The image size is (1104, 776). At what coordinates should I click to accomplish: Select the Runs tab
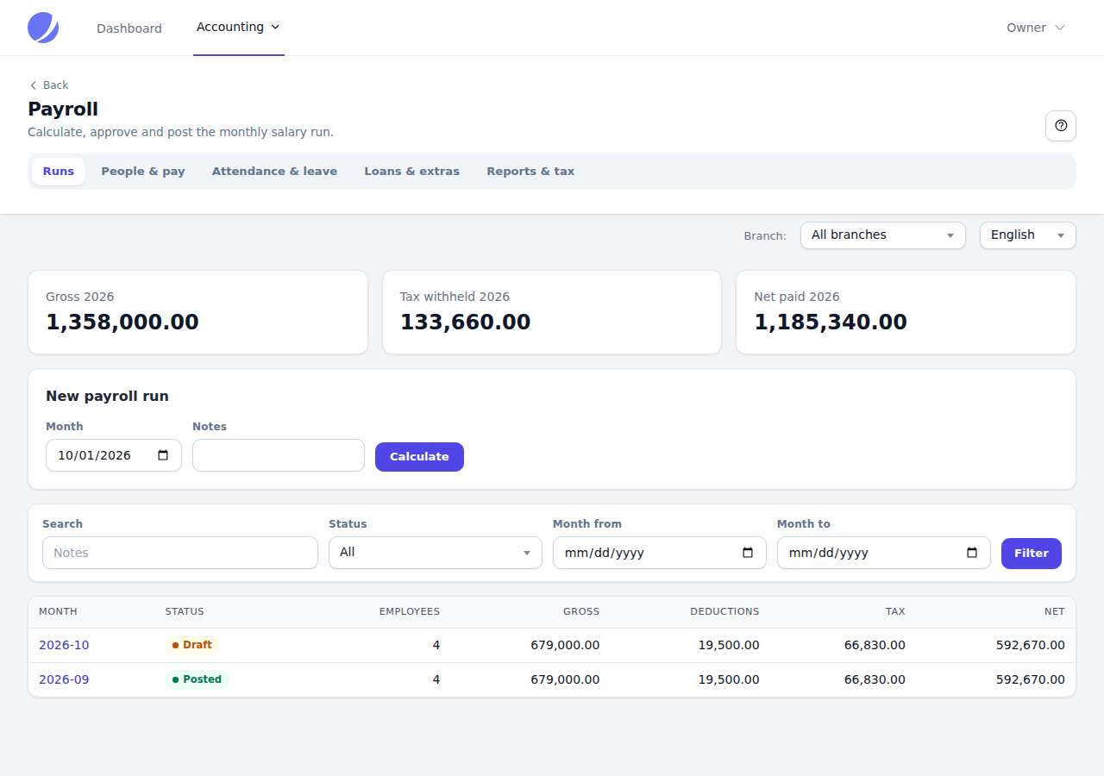click(x=59, y=172)
